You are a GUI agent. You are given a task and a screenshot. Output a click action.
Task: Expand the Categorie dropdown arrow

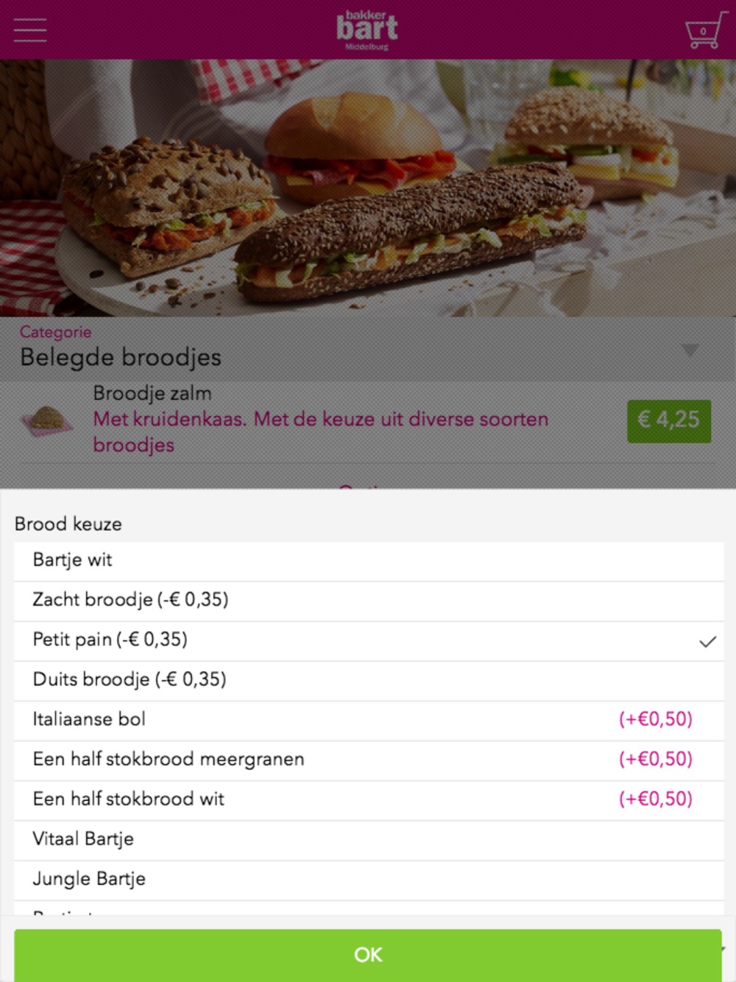point(690,350)
